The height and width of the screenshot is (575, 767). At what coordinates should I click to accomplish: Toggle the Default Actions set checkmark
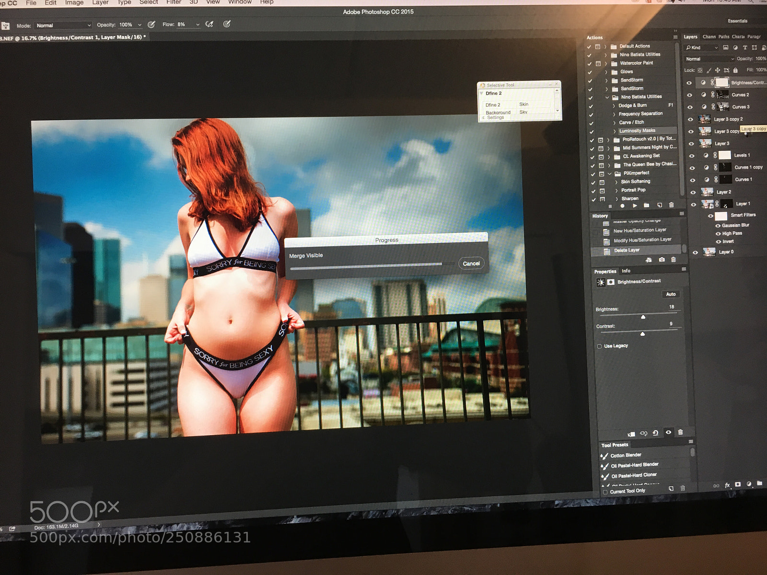click(589, 47)
